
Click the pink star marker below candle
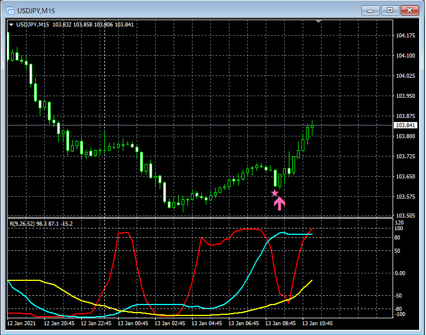click(x=274, y=193)
